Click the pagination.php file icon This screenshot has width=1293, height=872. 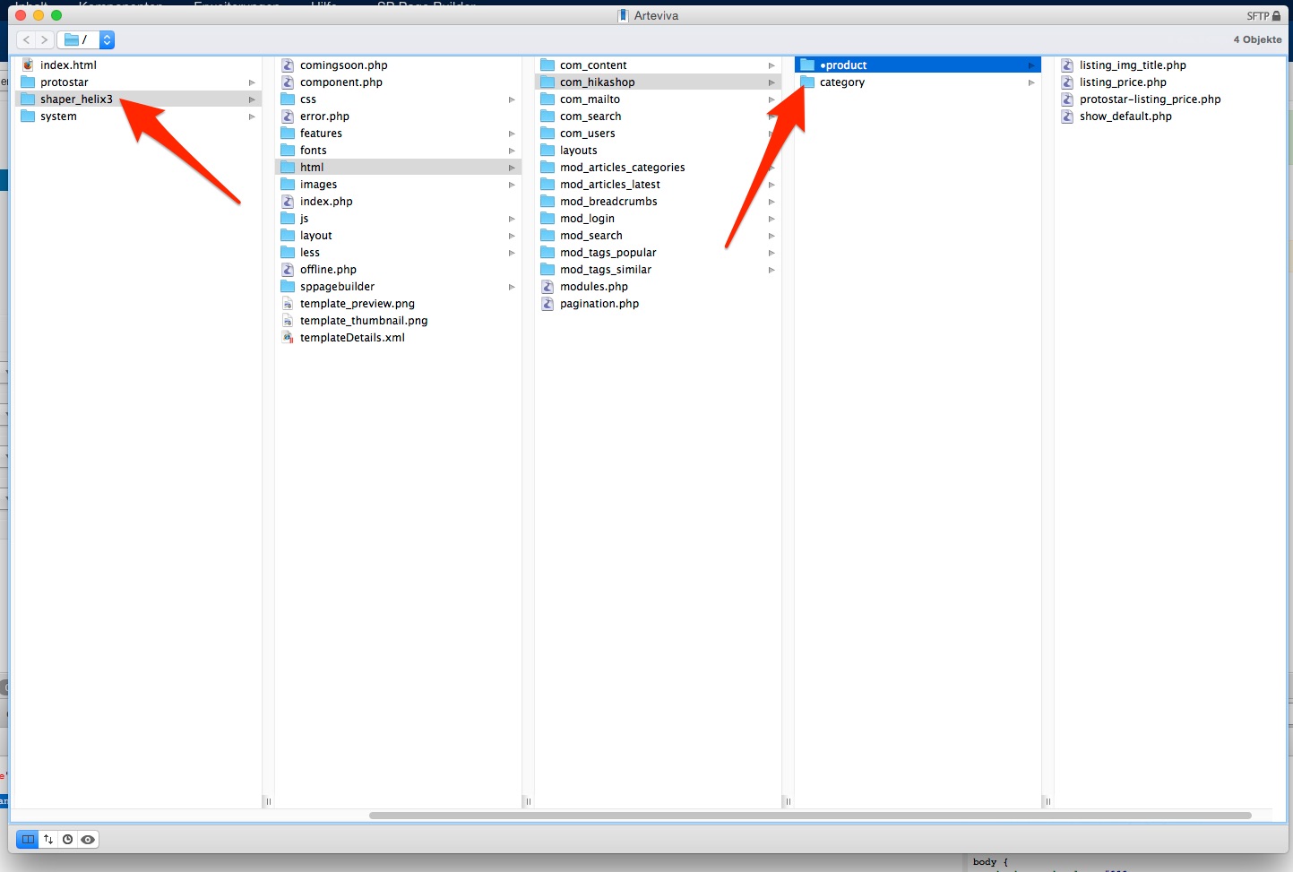click(547, 304)
